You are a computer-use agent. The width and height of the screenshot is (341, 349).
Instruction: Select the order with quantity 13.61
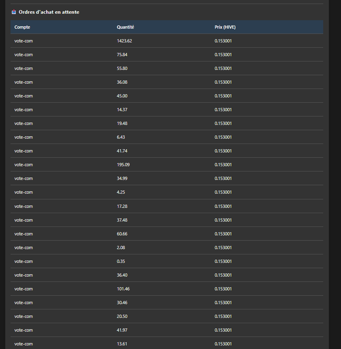click(x=167, y=343)
